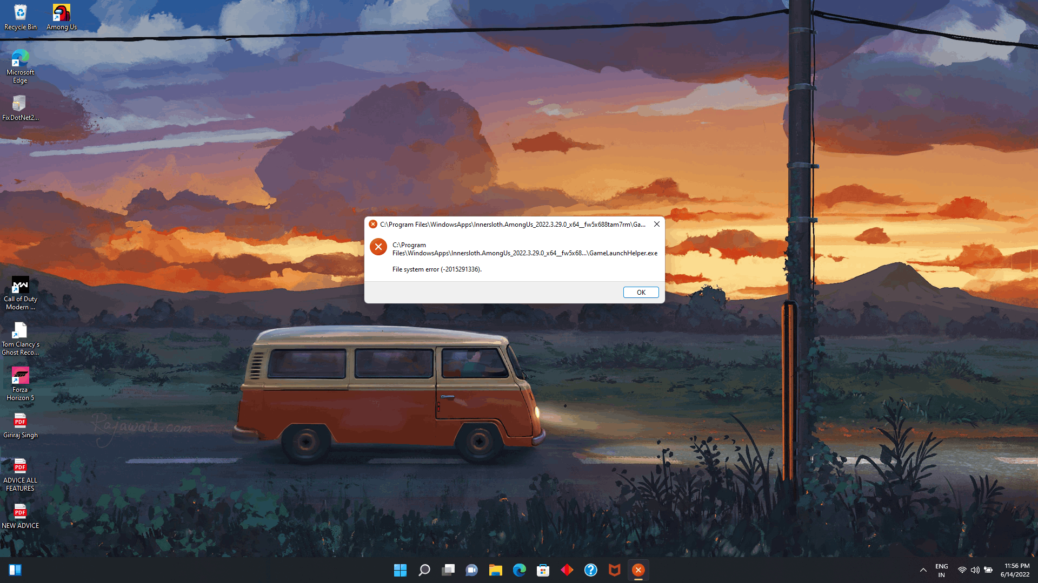This screenshot has height=583, width=1038.
Task: Switch ENG IN input language
Action: click(942, 571)
